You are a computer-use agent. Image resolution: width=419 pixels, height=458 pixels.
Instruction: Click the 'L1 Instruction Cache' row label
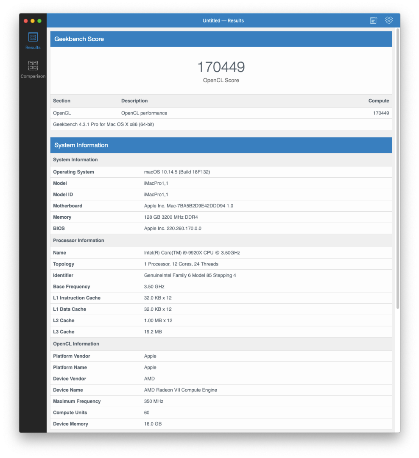click(x=77, y=298)
